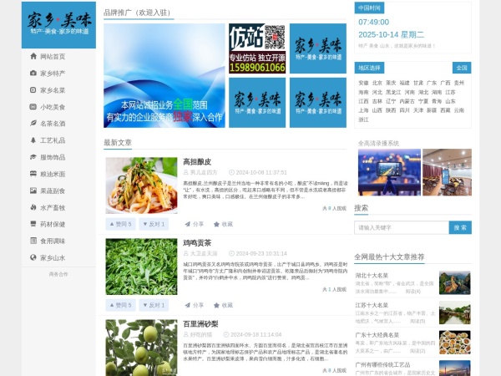
Task: Click share paper-plane icon under 高担酿皮
Action: pyautogui.click(x=188, y=224)
